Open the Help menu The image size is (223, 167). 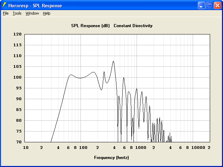pos(47,13)
